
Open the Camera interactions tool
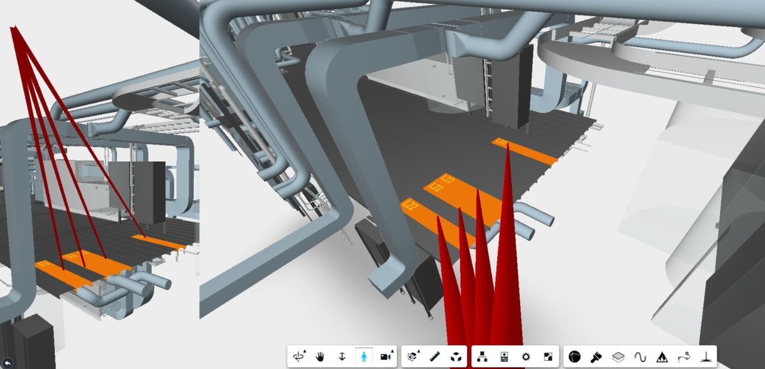click(386, 356)
